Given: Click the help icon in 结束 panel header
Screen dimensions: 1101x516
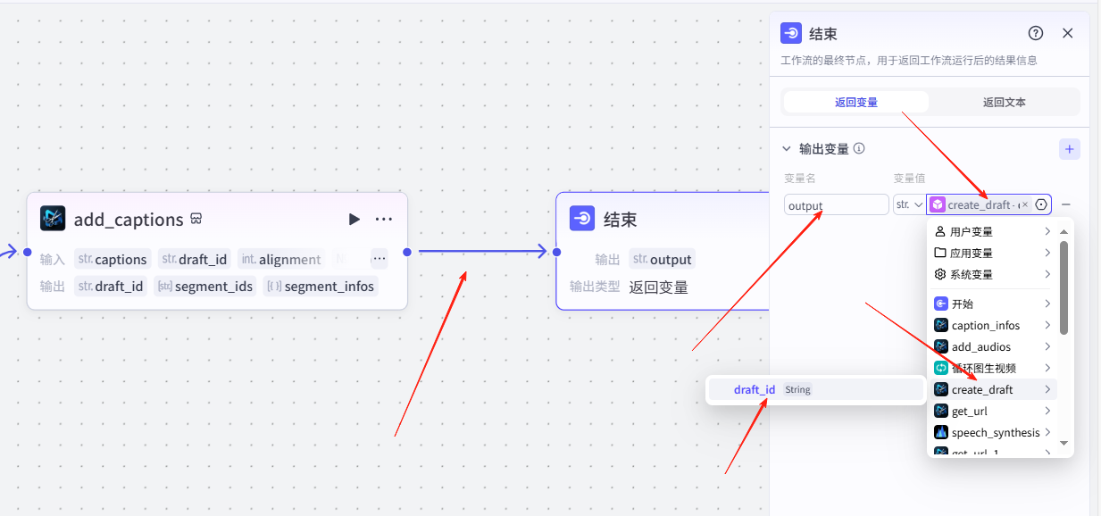Looking at the screenshot, I should point(1036,33).
